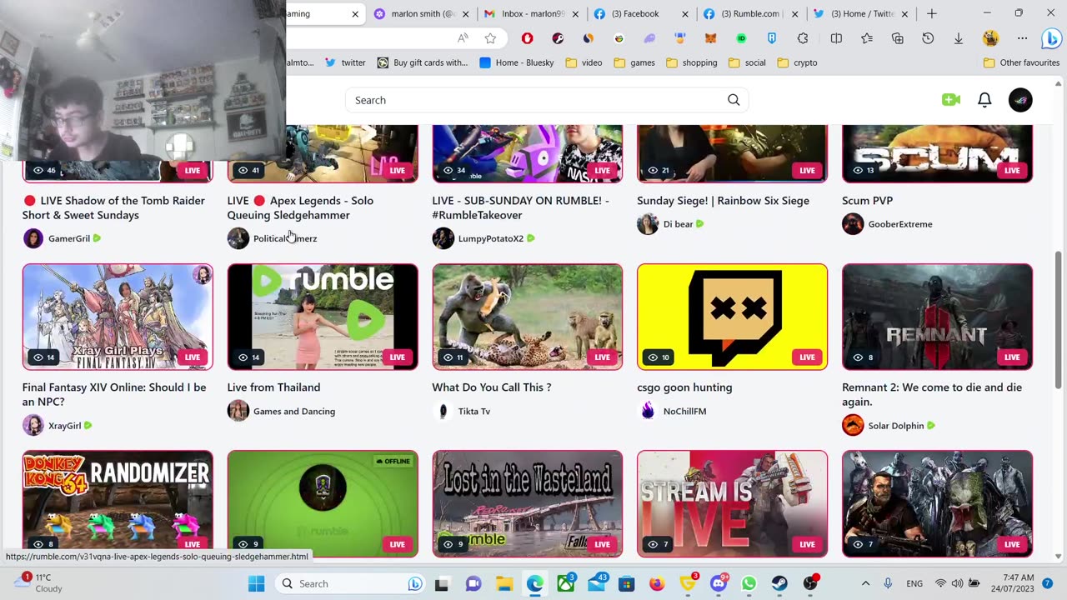Screen dimensions: 1067x600
Task: Toggle the split screen icon
Action: pos(836,38)
